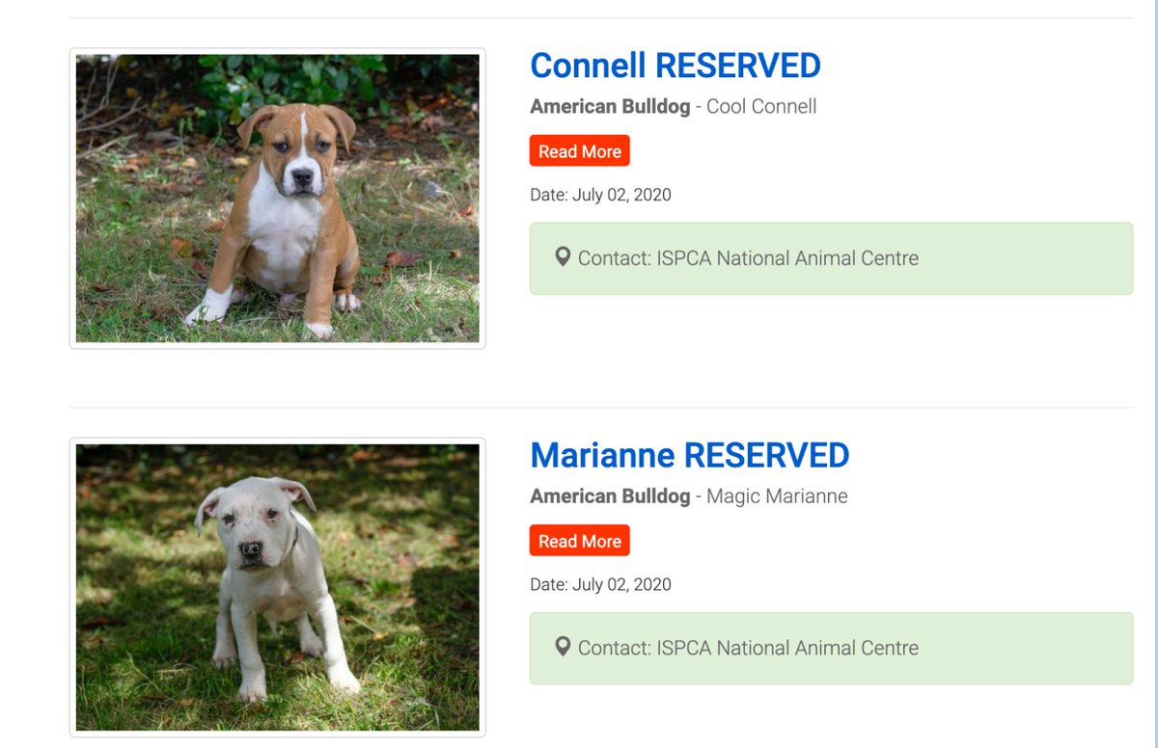Click the map pin icon in Connell's contact box

click(x=563, y=256)
